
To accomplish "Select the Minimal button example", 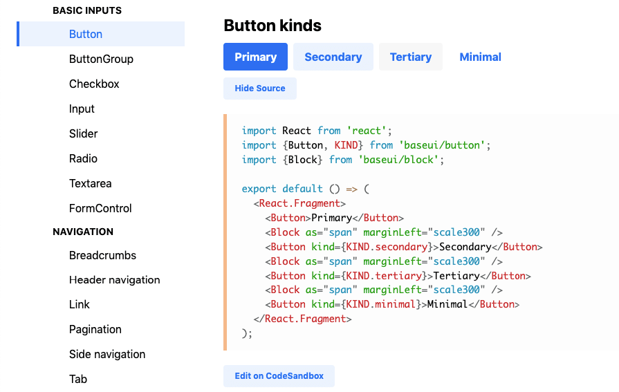I will tap(480, 57).
